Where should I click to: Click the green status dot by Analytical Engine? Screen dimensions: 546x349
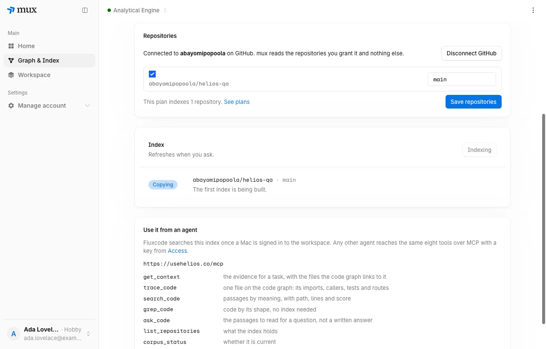pyautogui.click(x=109, y=10)
